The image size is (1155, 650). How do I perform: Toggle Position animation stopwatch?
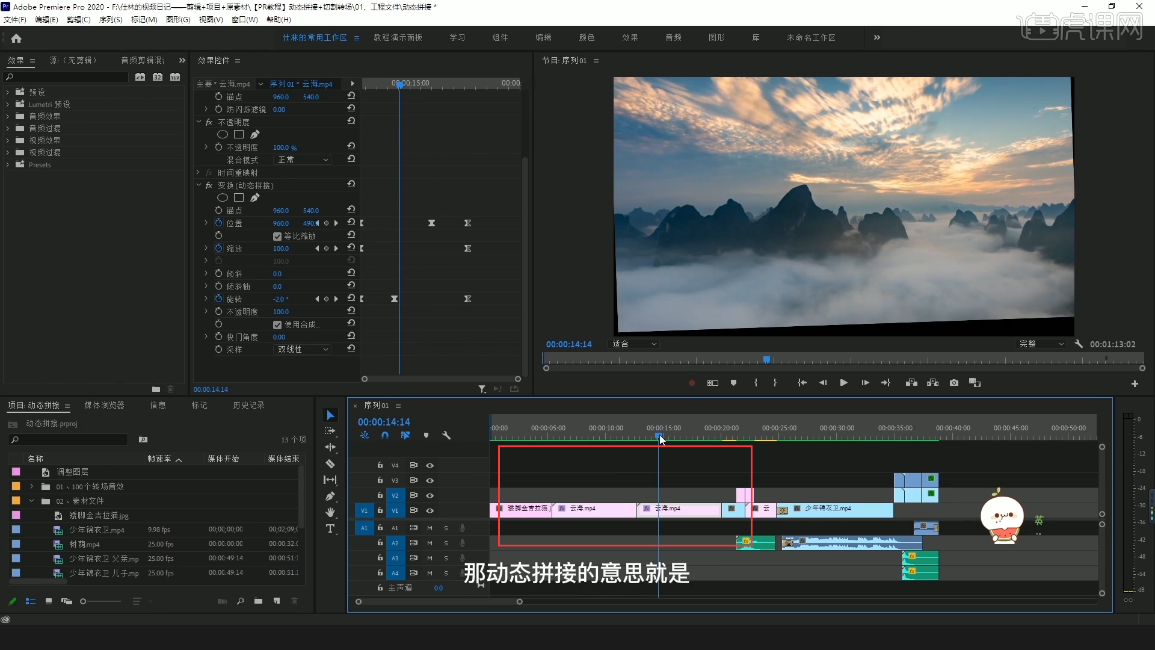pos(219,223)
